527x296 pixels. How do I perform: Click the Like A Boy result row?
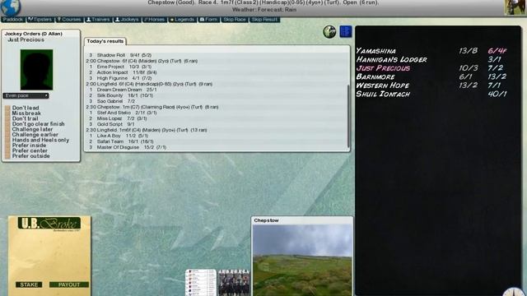[x=217, y=136]
